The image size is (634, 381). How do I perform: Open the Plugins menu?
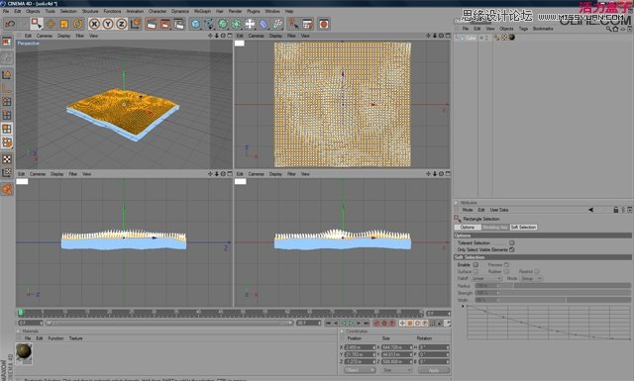tap(254, 11)
